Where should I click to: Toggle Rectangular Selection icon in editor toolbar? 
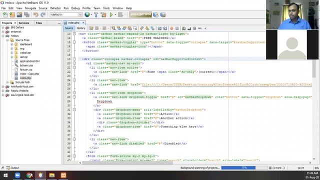click(135, 28)
